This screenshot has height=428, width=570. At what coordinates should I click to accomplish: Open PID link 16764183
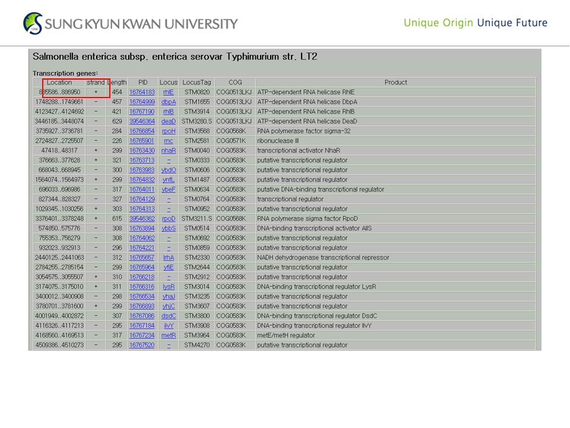[x=142, y=93]
